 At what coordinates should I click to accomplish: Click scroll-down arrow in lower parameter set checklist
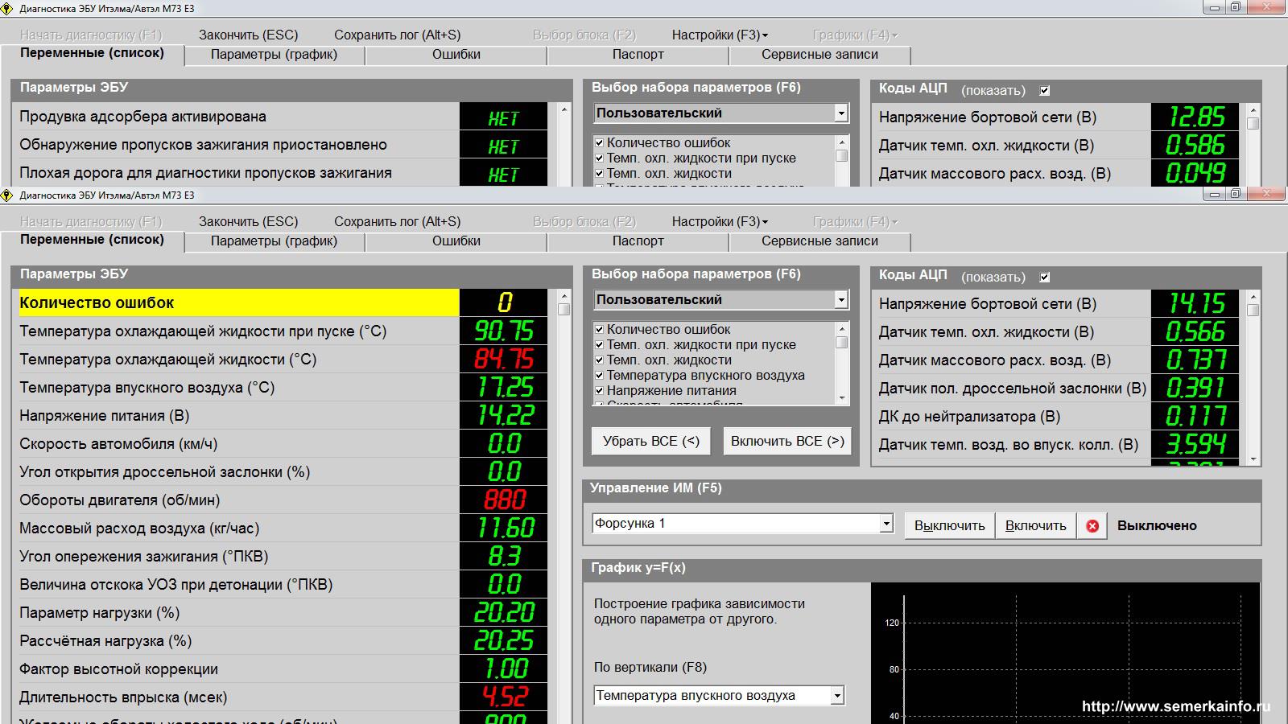coord(842,397)
